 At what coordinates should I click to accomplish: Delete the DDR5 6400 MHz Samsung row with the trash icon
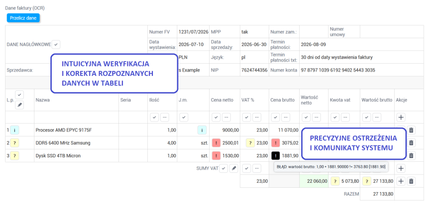(x=411, y=143)
